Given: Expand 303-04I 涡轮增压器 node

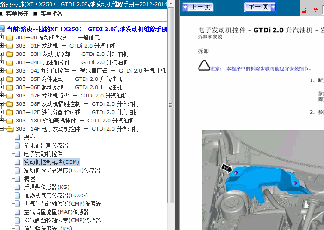Looking at the screenshot, I should click(2, 71).
